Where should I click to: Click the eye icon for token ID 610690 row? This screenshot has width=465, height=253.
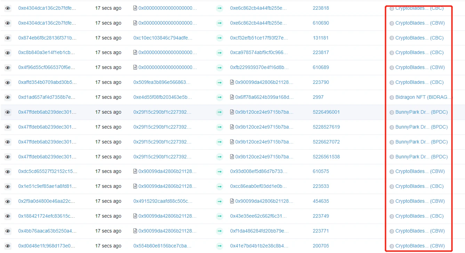[8, 23]
